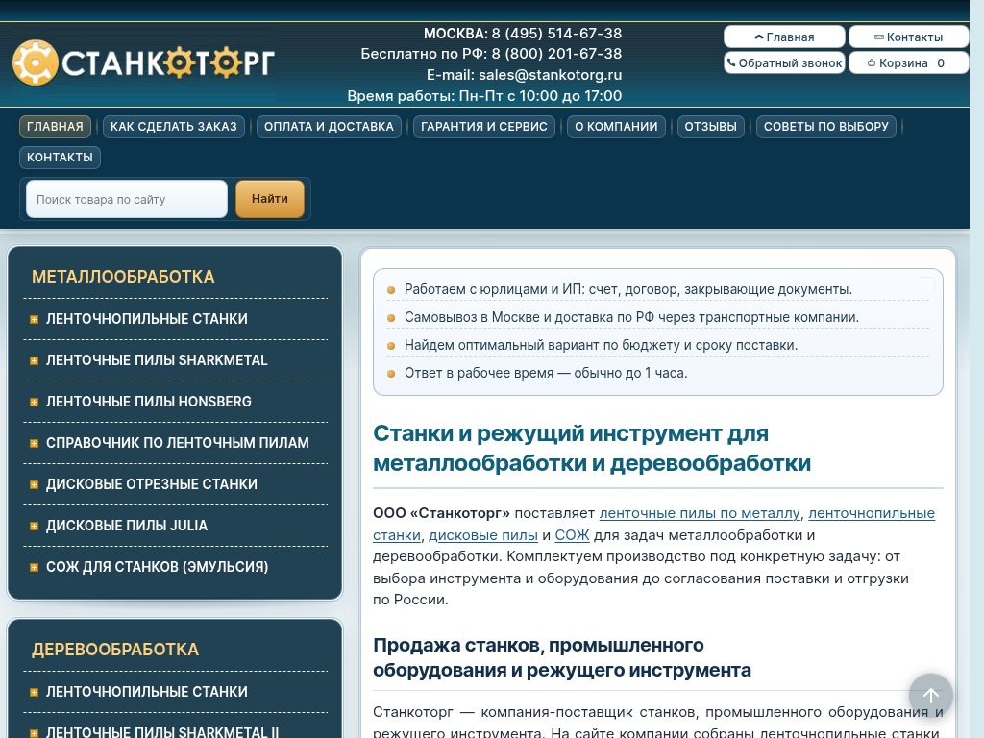The width and height of the screenshot is (984, 738).
Task: Follow the ленточнопильные станки text link
Action: coord(871,513)
